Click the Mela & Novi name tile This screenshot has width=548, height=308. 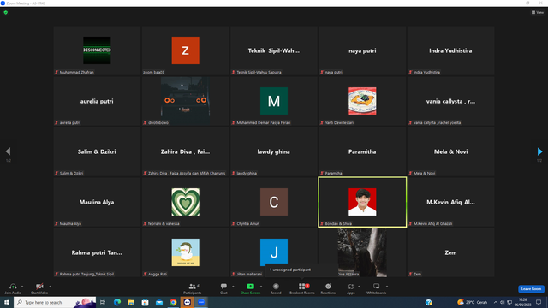pos(450,151)
